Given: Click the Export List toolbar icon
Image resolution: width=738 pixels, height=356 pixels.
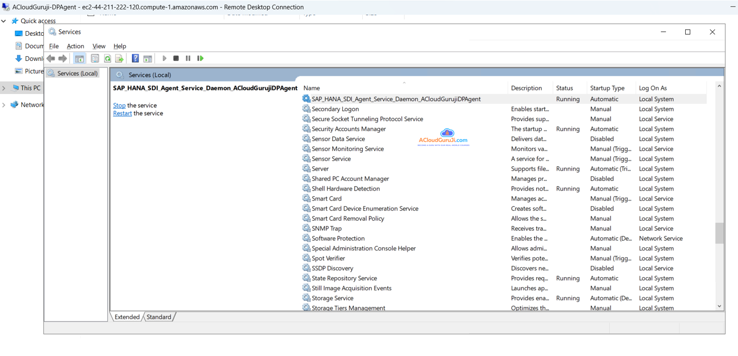Looking at the screenshot, I should click(x=119, y=59).
